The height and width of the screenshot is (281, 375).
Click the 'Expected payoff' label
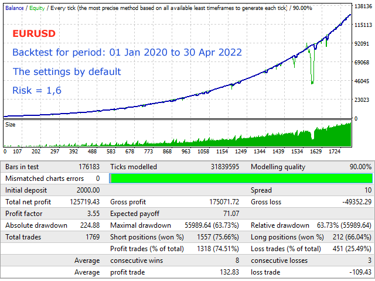[135, 214]
